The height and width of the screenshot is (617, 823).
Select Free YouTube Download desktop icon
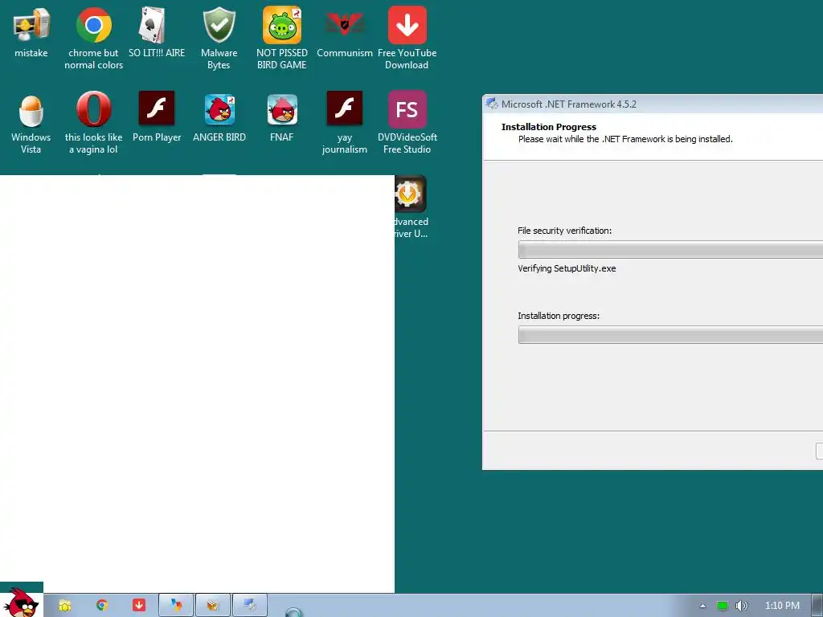pos(407,39)
